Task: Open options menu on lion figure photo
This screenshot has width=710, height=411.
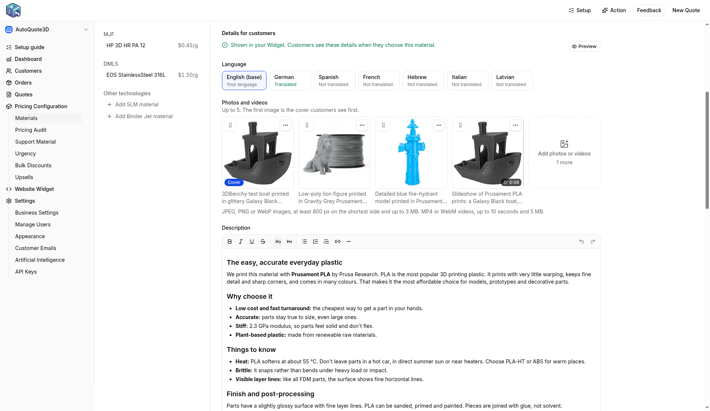Action: (362, 125)
